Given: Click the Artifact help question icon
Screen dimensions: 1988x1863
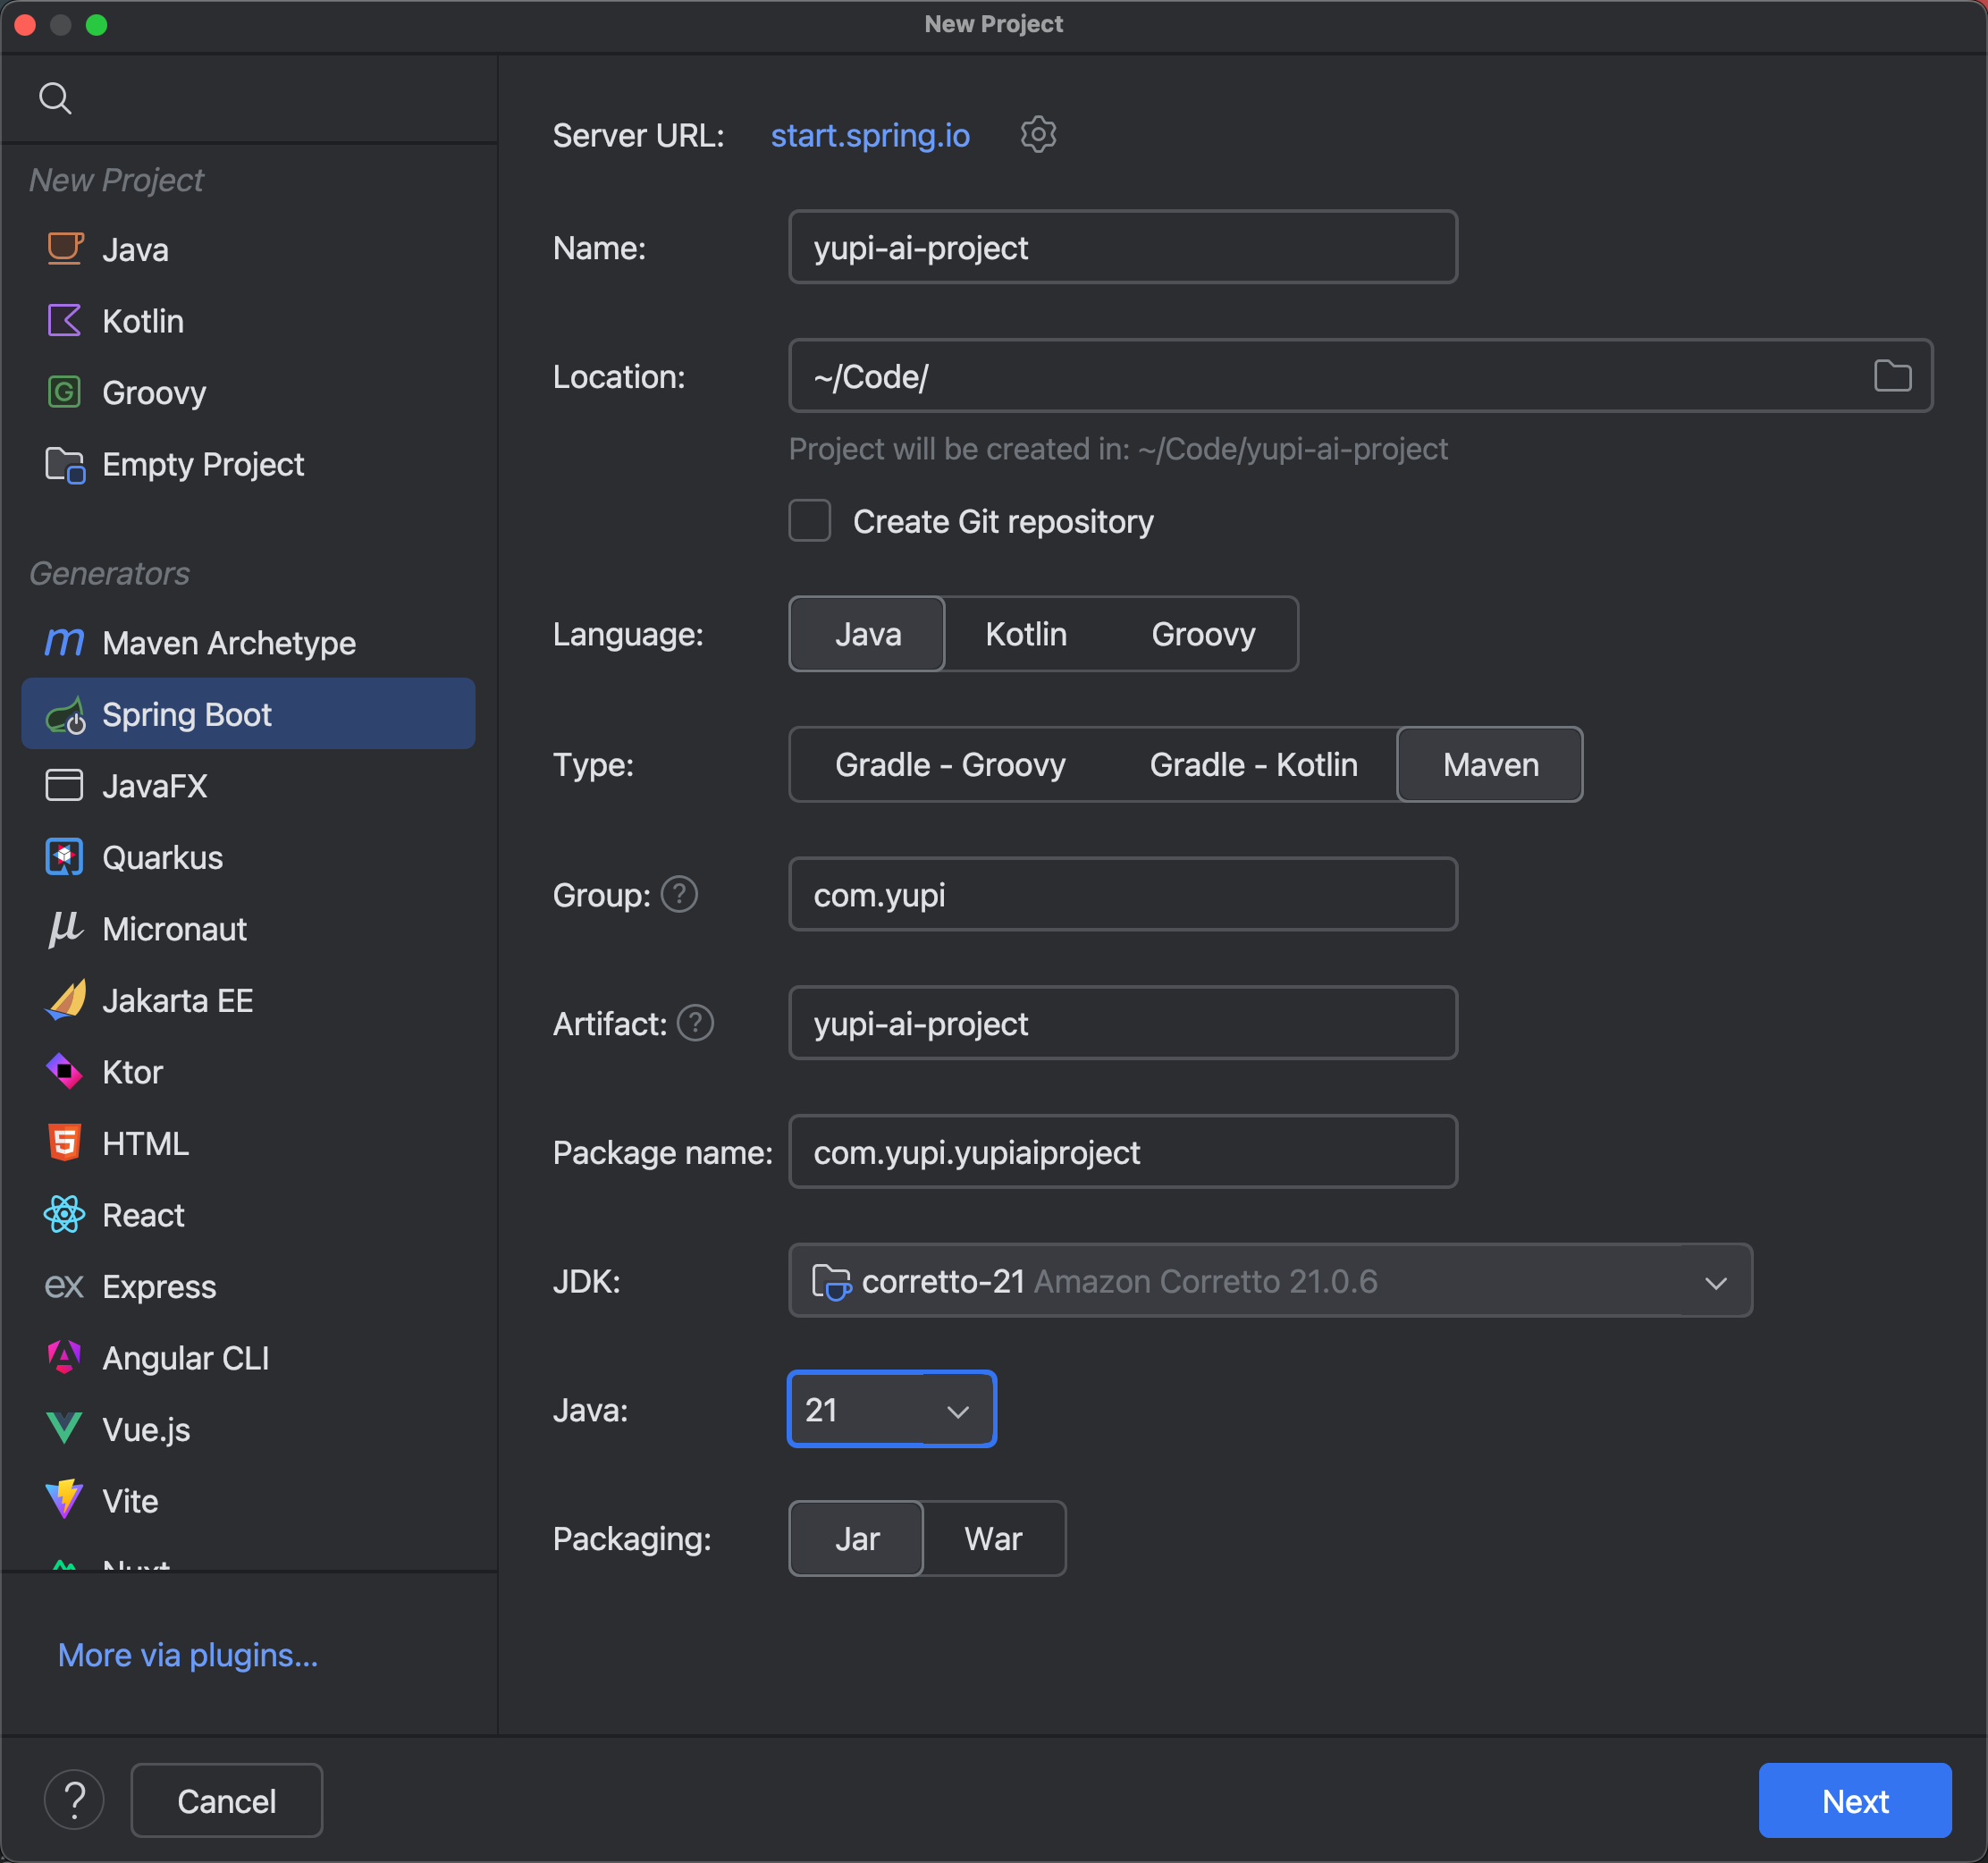Looking at the screenshot, I should tap(695, 1023).
